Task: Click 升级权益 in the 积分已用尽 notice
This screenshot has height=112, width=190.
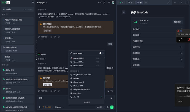Action: point(47,31)
